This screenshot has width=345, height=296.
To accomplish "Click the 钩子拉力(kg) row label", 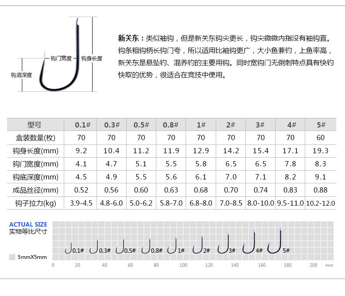I will click(x=35, y=203).
